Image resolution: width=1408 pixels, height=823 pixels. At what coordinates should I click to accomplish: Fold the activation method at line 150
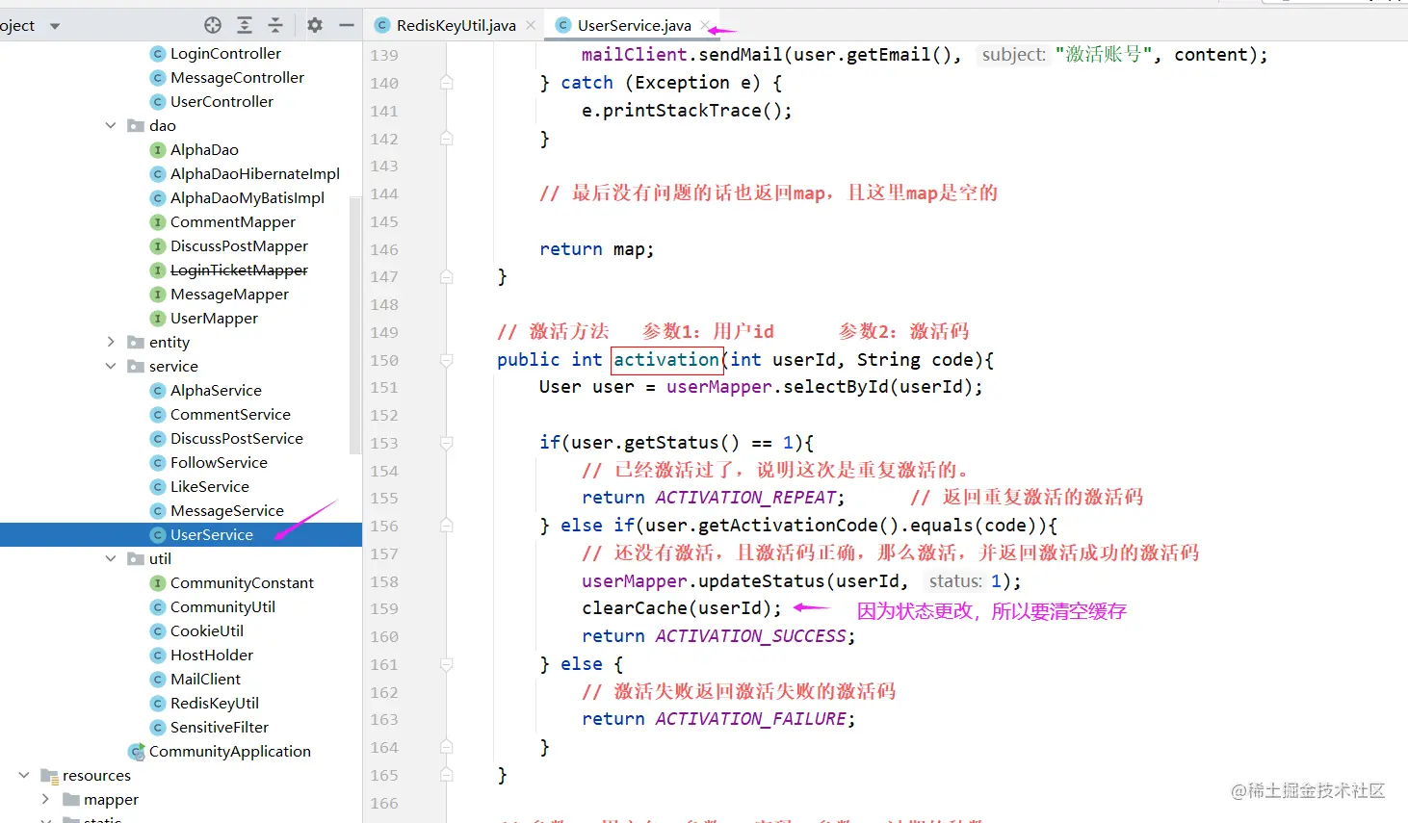[447, 360]
